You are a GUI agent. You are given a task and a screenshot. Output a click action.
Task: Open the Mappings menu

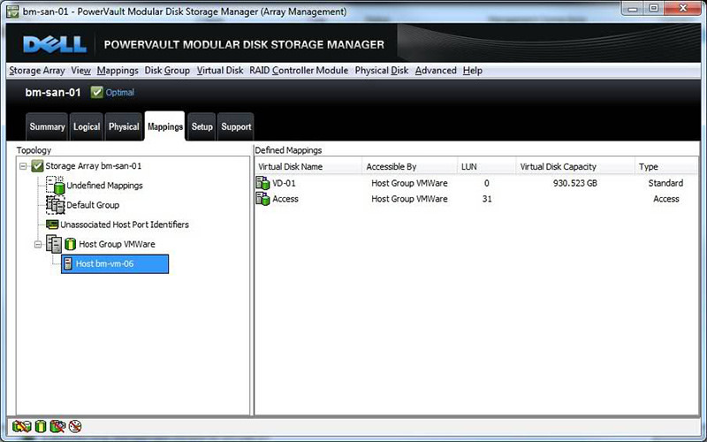click(x=118, y=71)
